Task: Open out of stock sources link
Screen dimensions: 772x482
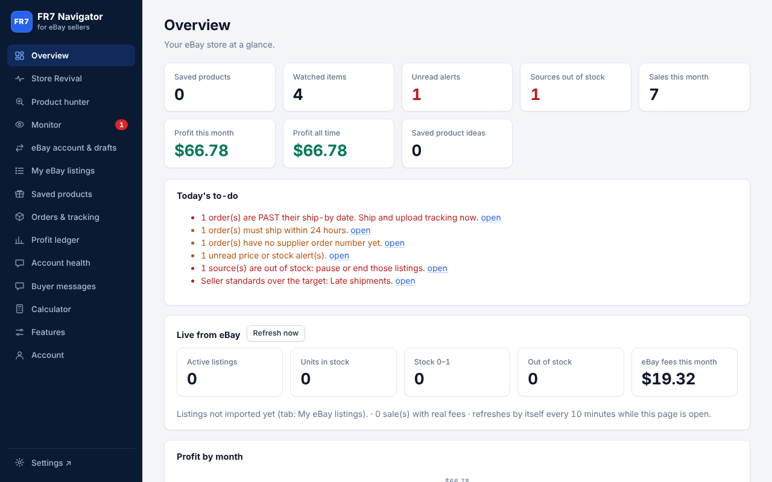Action: [437, 268]
